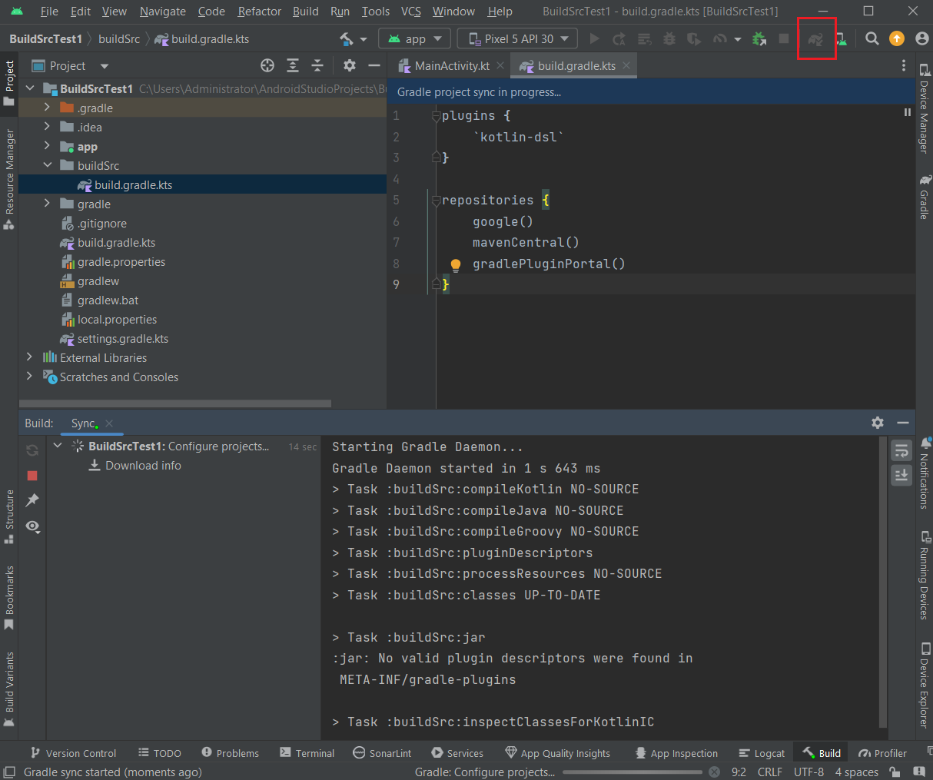
Task: Open the account avatar icon in toolbar
Action: pyautogui.click(x=922, y=38)
